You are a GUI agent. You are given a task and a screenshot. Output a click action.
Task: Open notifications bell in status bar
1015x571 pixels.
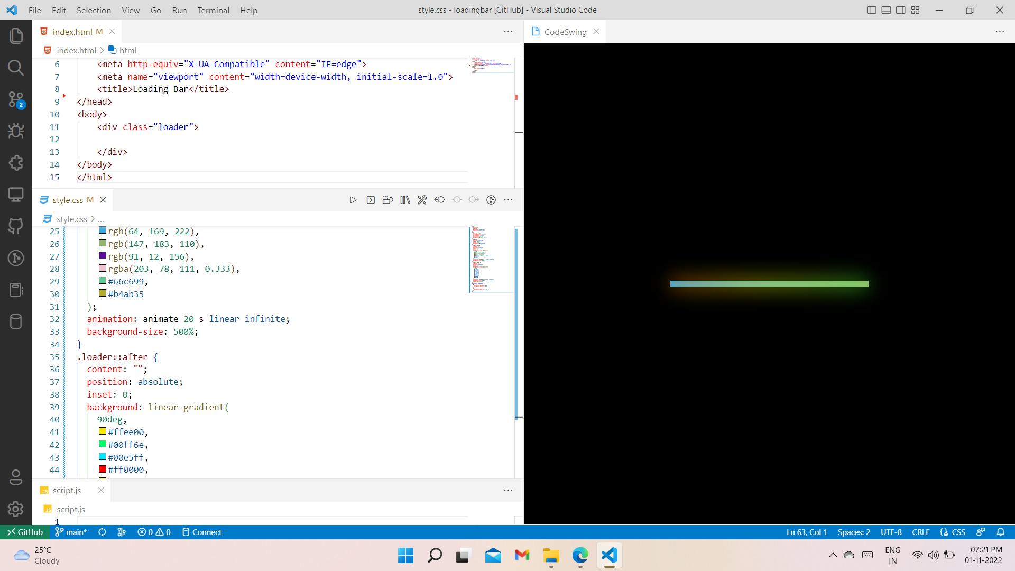[x=1001, y=532]
